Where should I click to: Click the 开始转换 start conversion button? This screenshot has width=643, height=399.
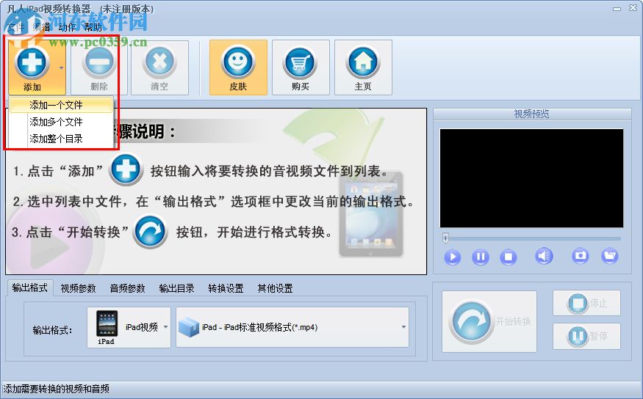[x=489, y=322]
